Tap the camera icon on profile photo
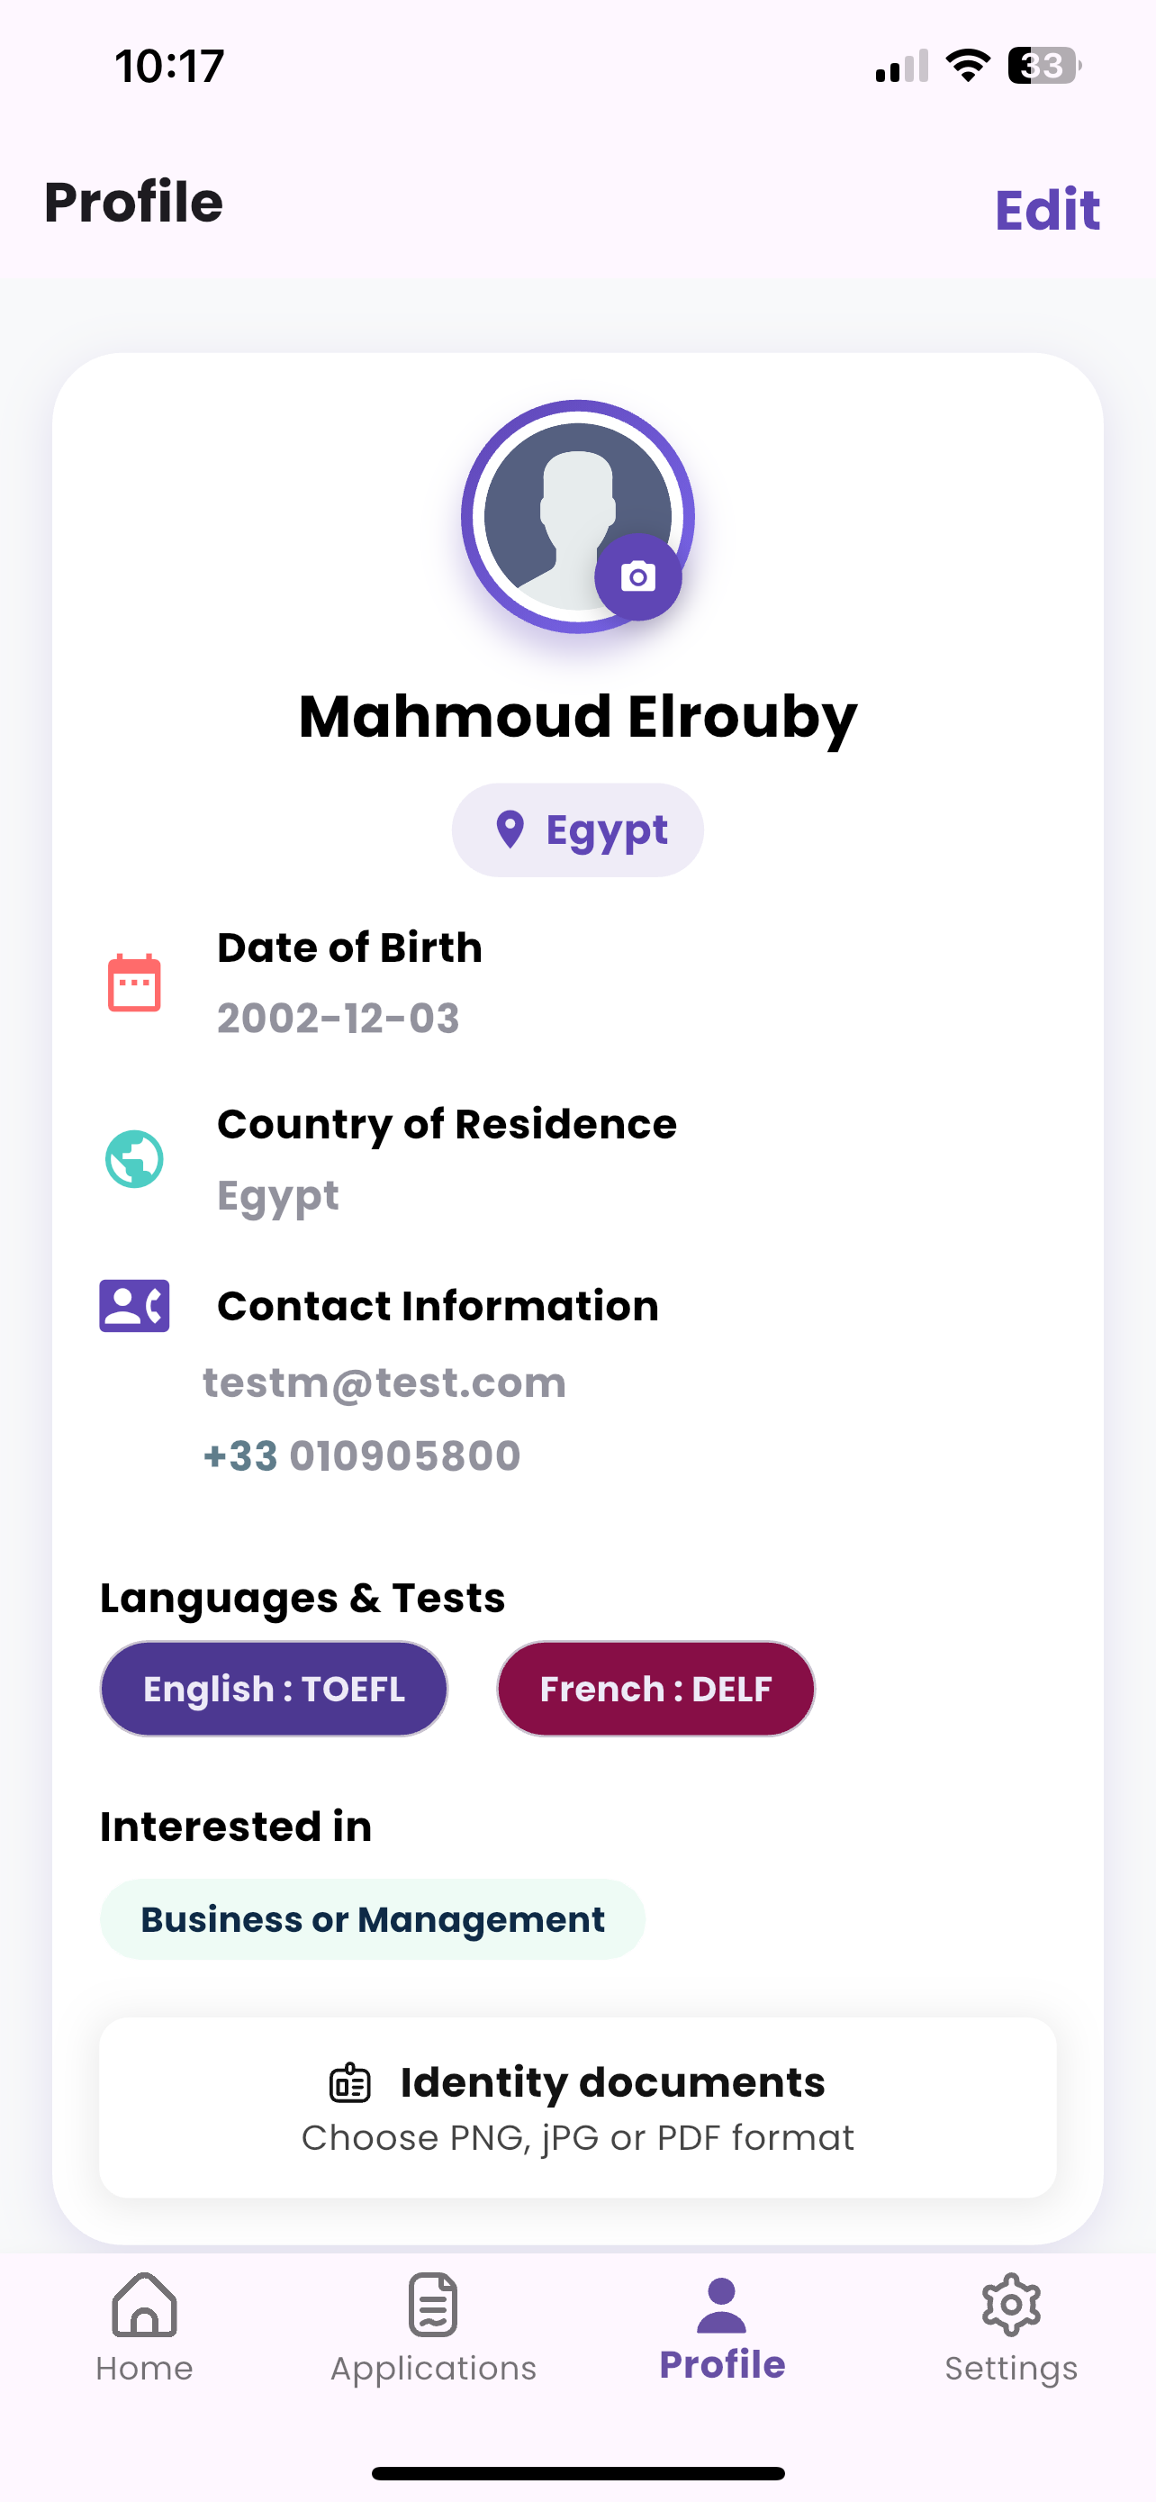The width and height of the screenshot is (1156, 2502). [637, 577]
